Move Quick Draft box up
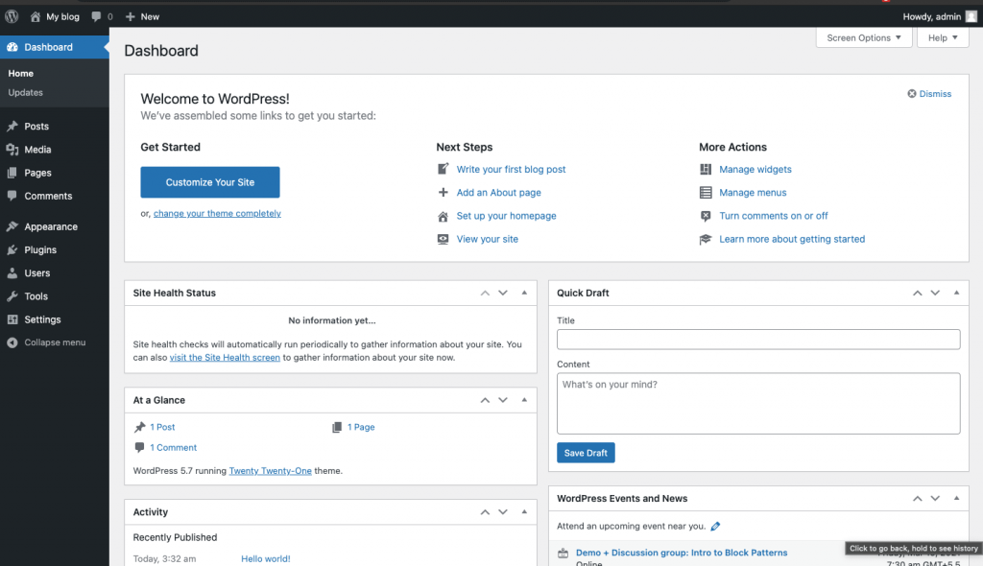The height and width of the screenshot is (566, 983). tap(917, 293)
